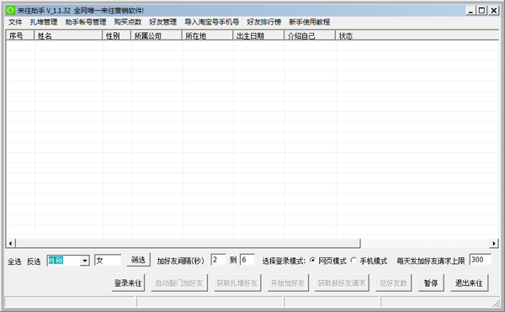505x312 pixels.
Task: Click the 所在地 column header
Action: pos(207,35)
